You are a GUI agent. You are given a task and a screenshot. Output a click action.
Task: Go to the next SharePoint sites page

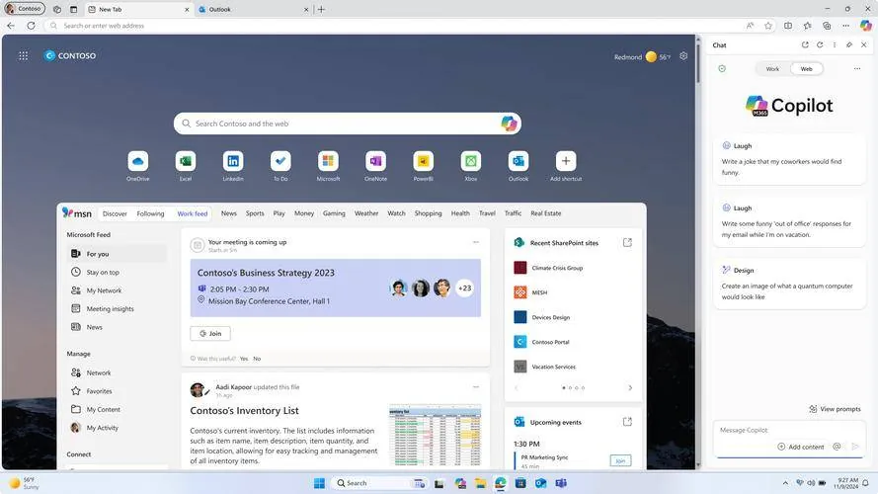(630, 387)
